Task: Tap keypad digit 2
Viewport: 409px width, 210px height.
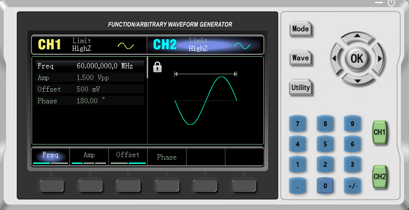Action: pos(325,165)
